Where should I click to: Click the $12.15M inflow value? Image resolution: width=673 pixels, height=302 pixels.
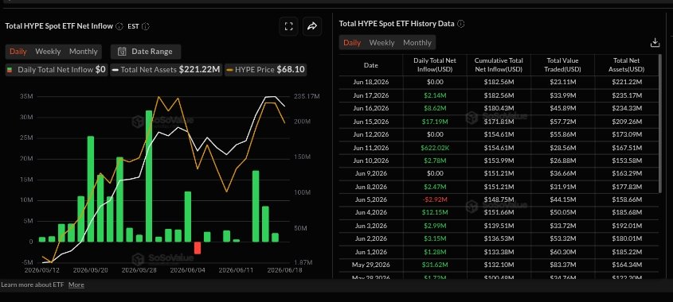tap(435, 212)
